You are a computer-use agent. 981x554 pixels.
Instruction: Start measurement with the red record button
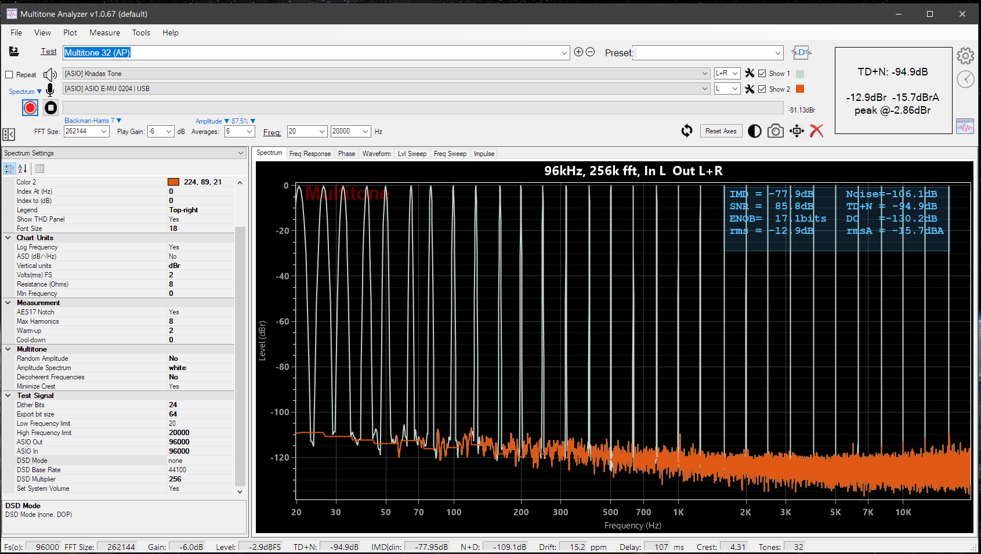[30, 107]
